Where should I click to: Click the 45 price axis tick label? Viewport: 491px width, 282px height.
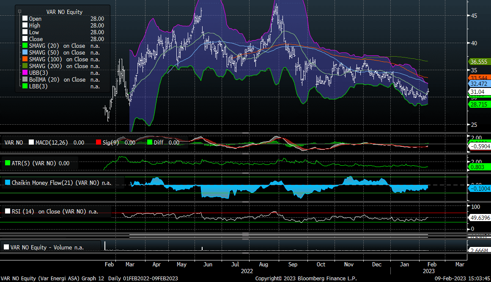tap(474, 16)
